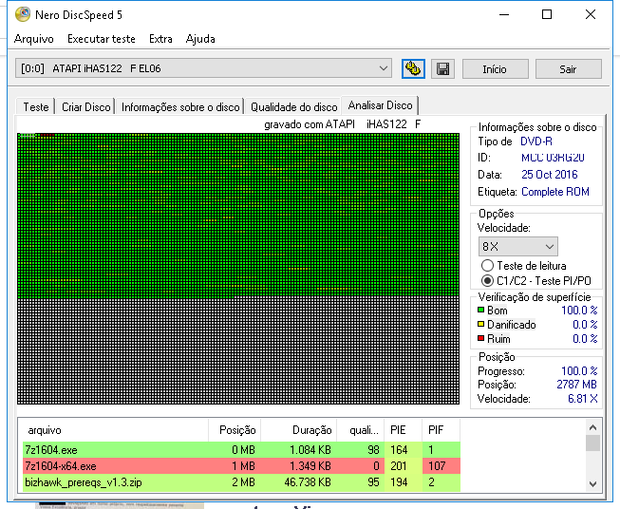The height and width of the screenshot is (509, 620).
Task: Click the refresh drive options icon button
Action: tap(413, 68)
